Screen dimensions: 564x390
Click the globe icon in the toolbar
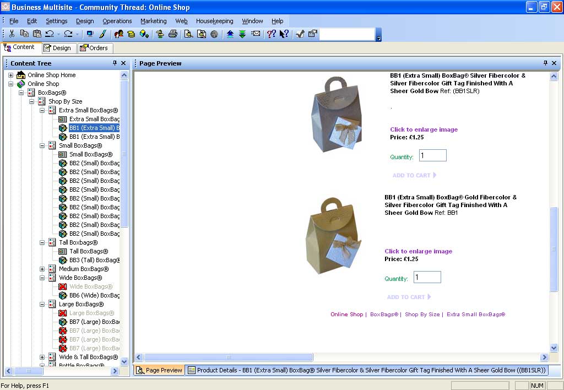click(214, 34)
